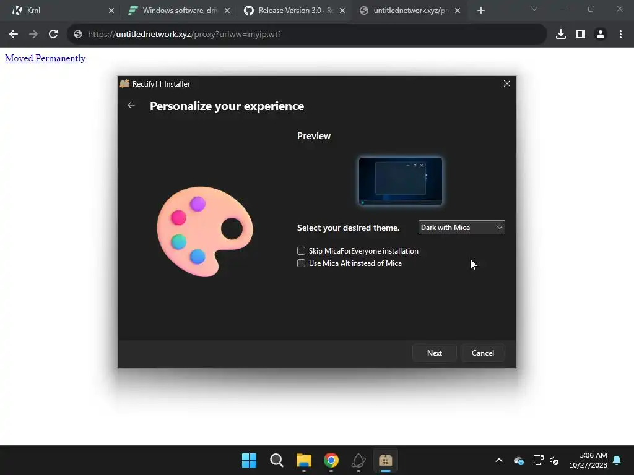
Task: Go back using the installer's back arrow
Action: click(131, 105)
